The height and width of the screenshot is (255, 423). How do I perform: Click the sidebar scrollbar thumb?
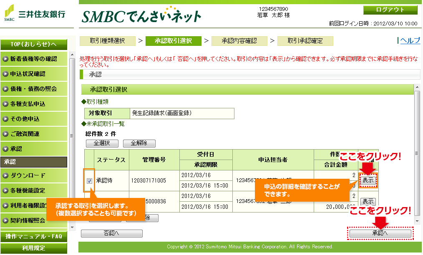coord(72,135)
